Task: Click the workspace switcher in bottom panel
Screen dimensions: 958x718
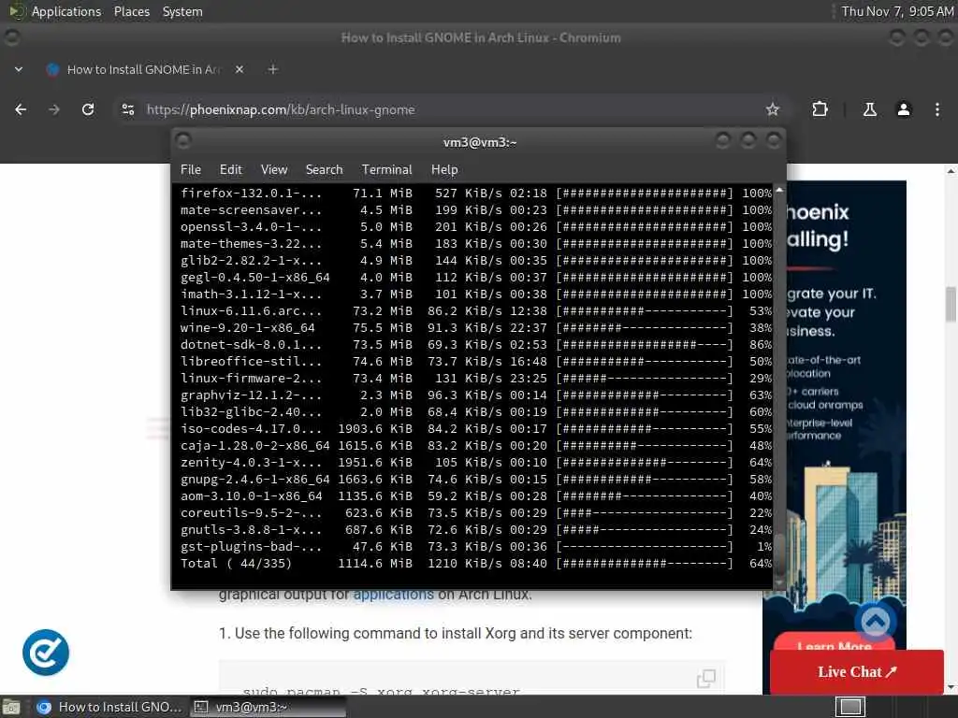Action: 850,707
